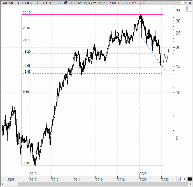This screenshot has height=187, width=193.
Task: Click the red P : 13,01 value
Action: [139, 3]
